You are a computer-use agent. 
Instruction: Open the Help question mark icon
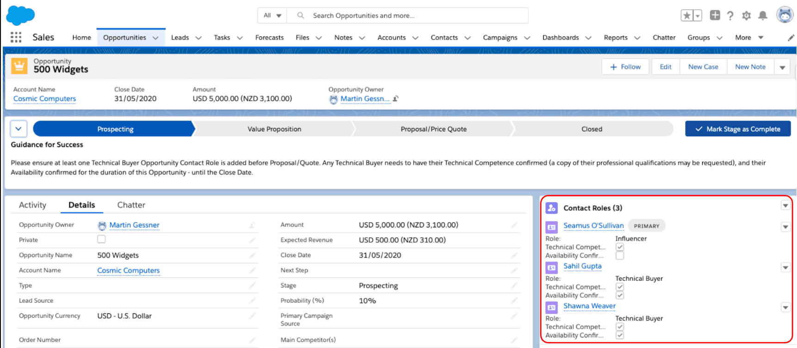730,16
